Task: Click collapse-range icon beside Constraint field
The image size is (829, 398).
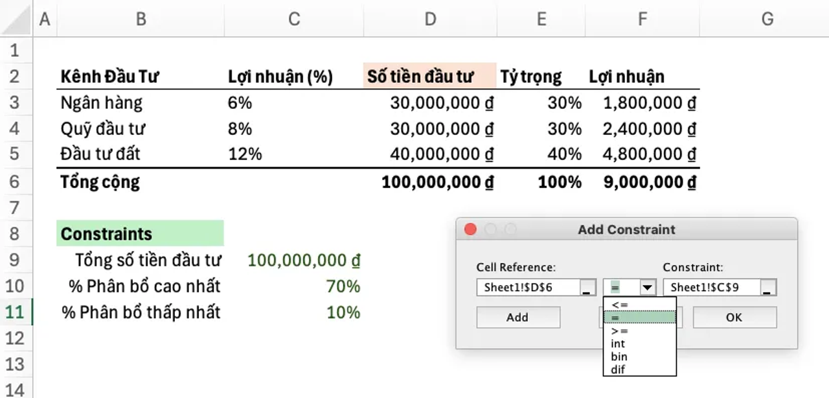Action: pyautogui.click(x=767, y=286)
